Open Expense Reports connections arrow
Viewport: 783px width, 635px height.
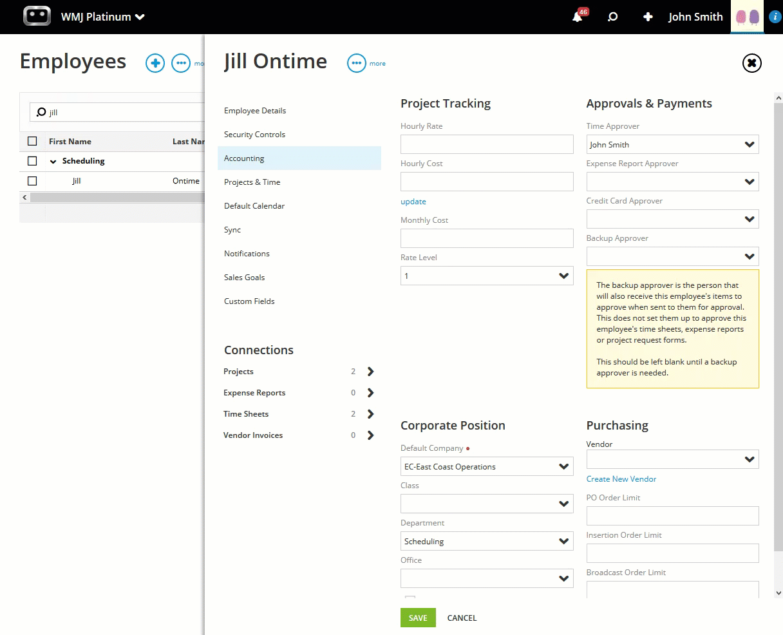tap(370, 393)
